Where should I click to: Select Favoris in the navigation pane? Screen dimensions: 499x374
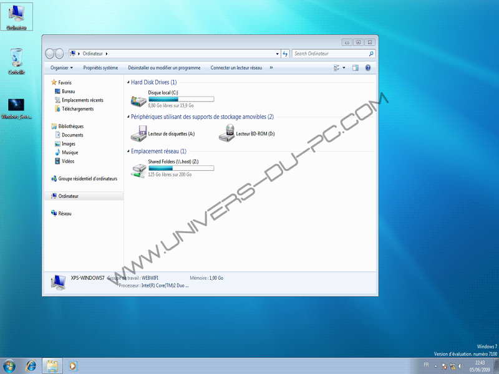(x=61, y=82)
